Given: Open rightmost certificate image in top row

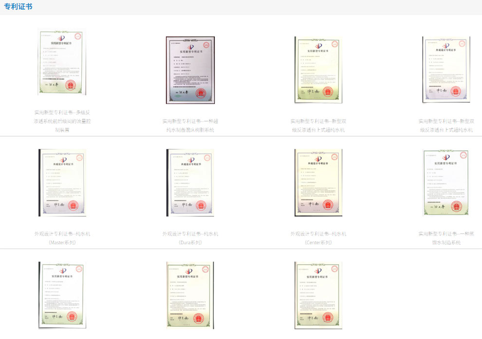Looking at the screenshot, I should pyautogui.click(x=446, y=70).
